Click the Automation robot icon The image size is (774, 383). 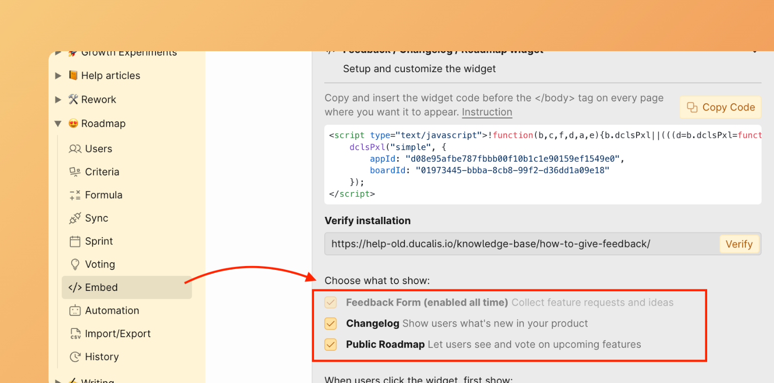pyautogui.click(x=75, y=310)
